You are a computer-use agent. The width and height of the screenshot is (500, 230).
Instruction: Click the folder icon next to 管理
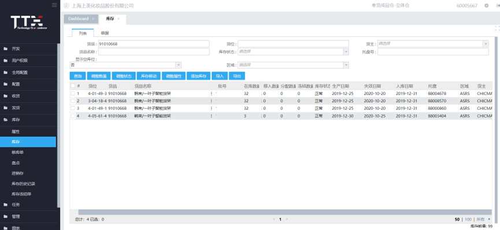coord(5,216)
